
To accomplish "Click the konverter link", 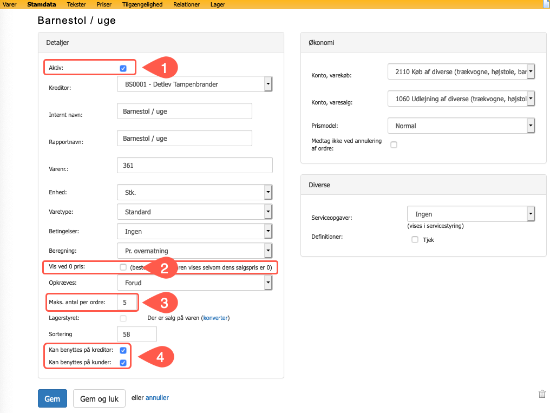I will point(215,318).
